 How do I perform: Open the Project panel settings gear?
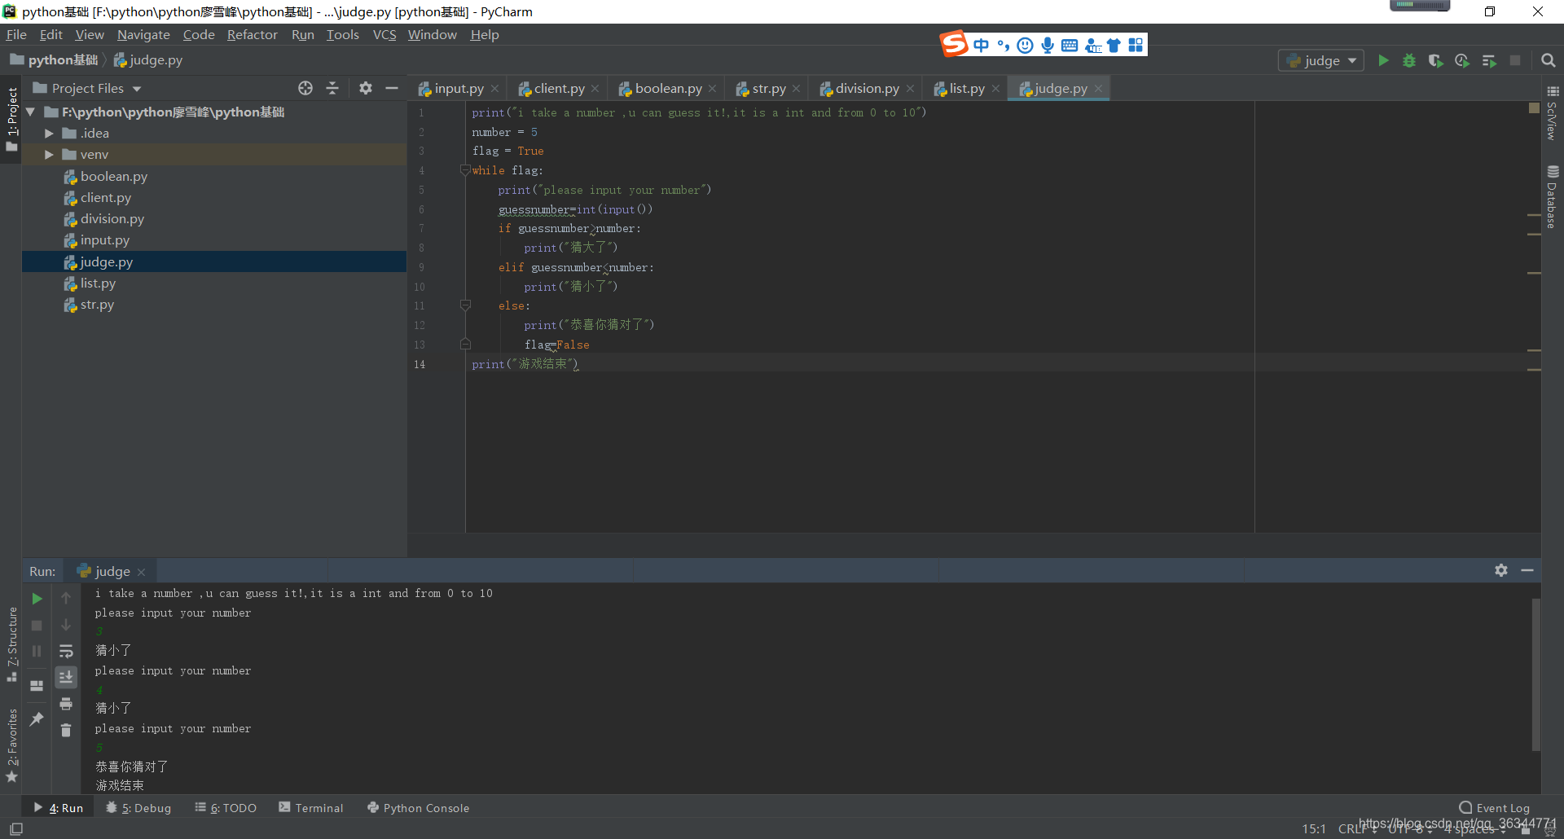(366, 88)
